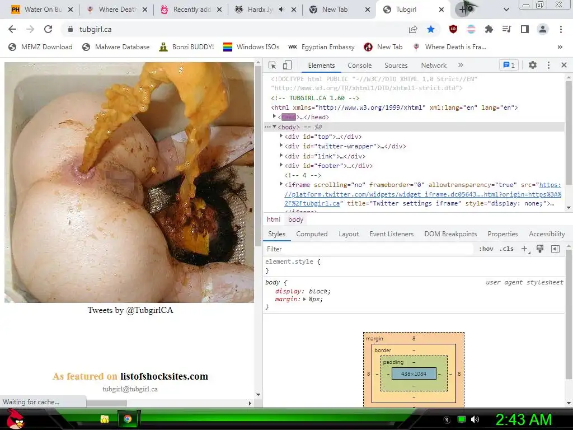Close the DevTools panel
The height and width of the screenshot is (430, 573).
pos(564,65)
